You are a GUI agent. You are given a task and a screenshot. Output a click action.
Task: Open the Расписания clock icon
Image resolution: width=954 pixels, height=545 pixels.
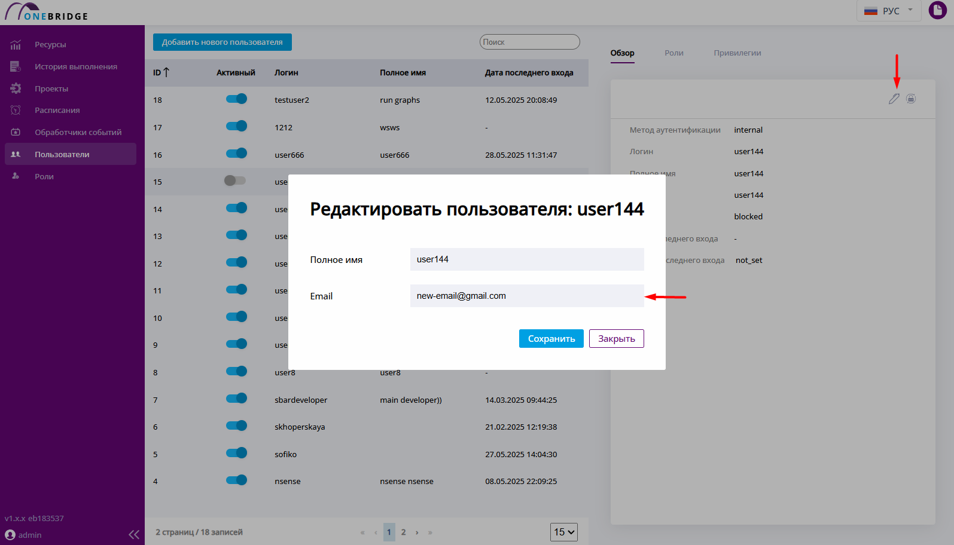click(x=16, y=110)
